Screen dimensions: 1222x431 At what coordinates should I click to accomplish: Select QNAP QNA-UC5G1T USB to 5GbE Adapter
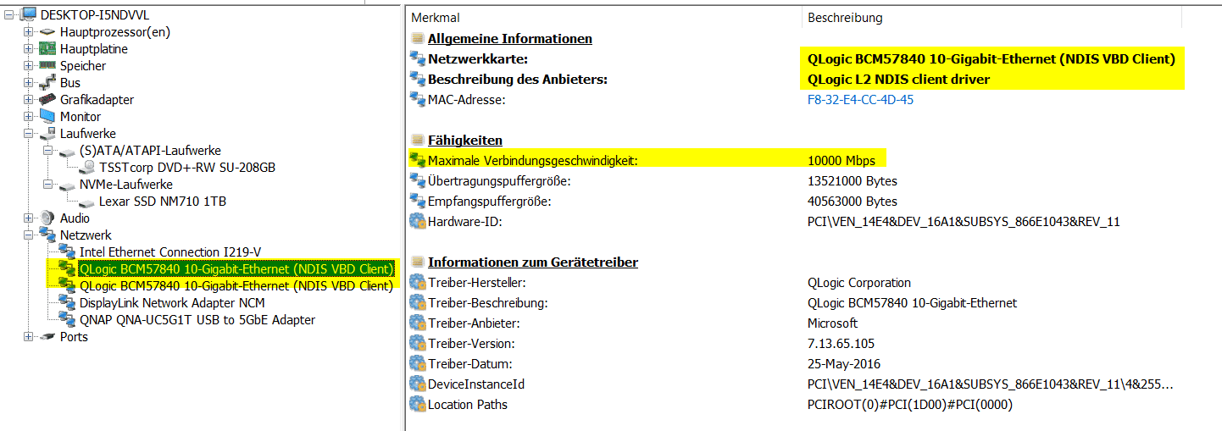[x=197, y=320]
